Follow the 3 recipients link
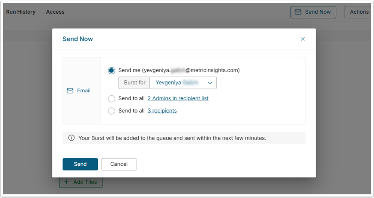 162,111
